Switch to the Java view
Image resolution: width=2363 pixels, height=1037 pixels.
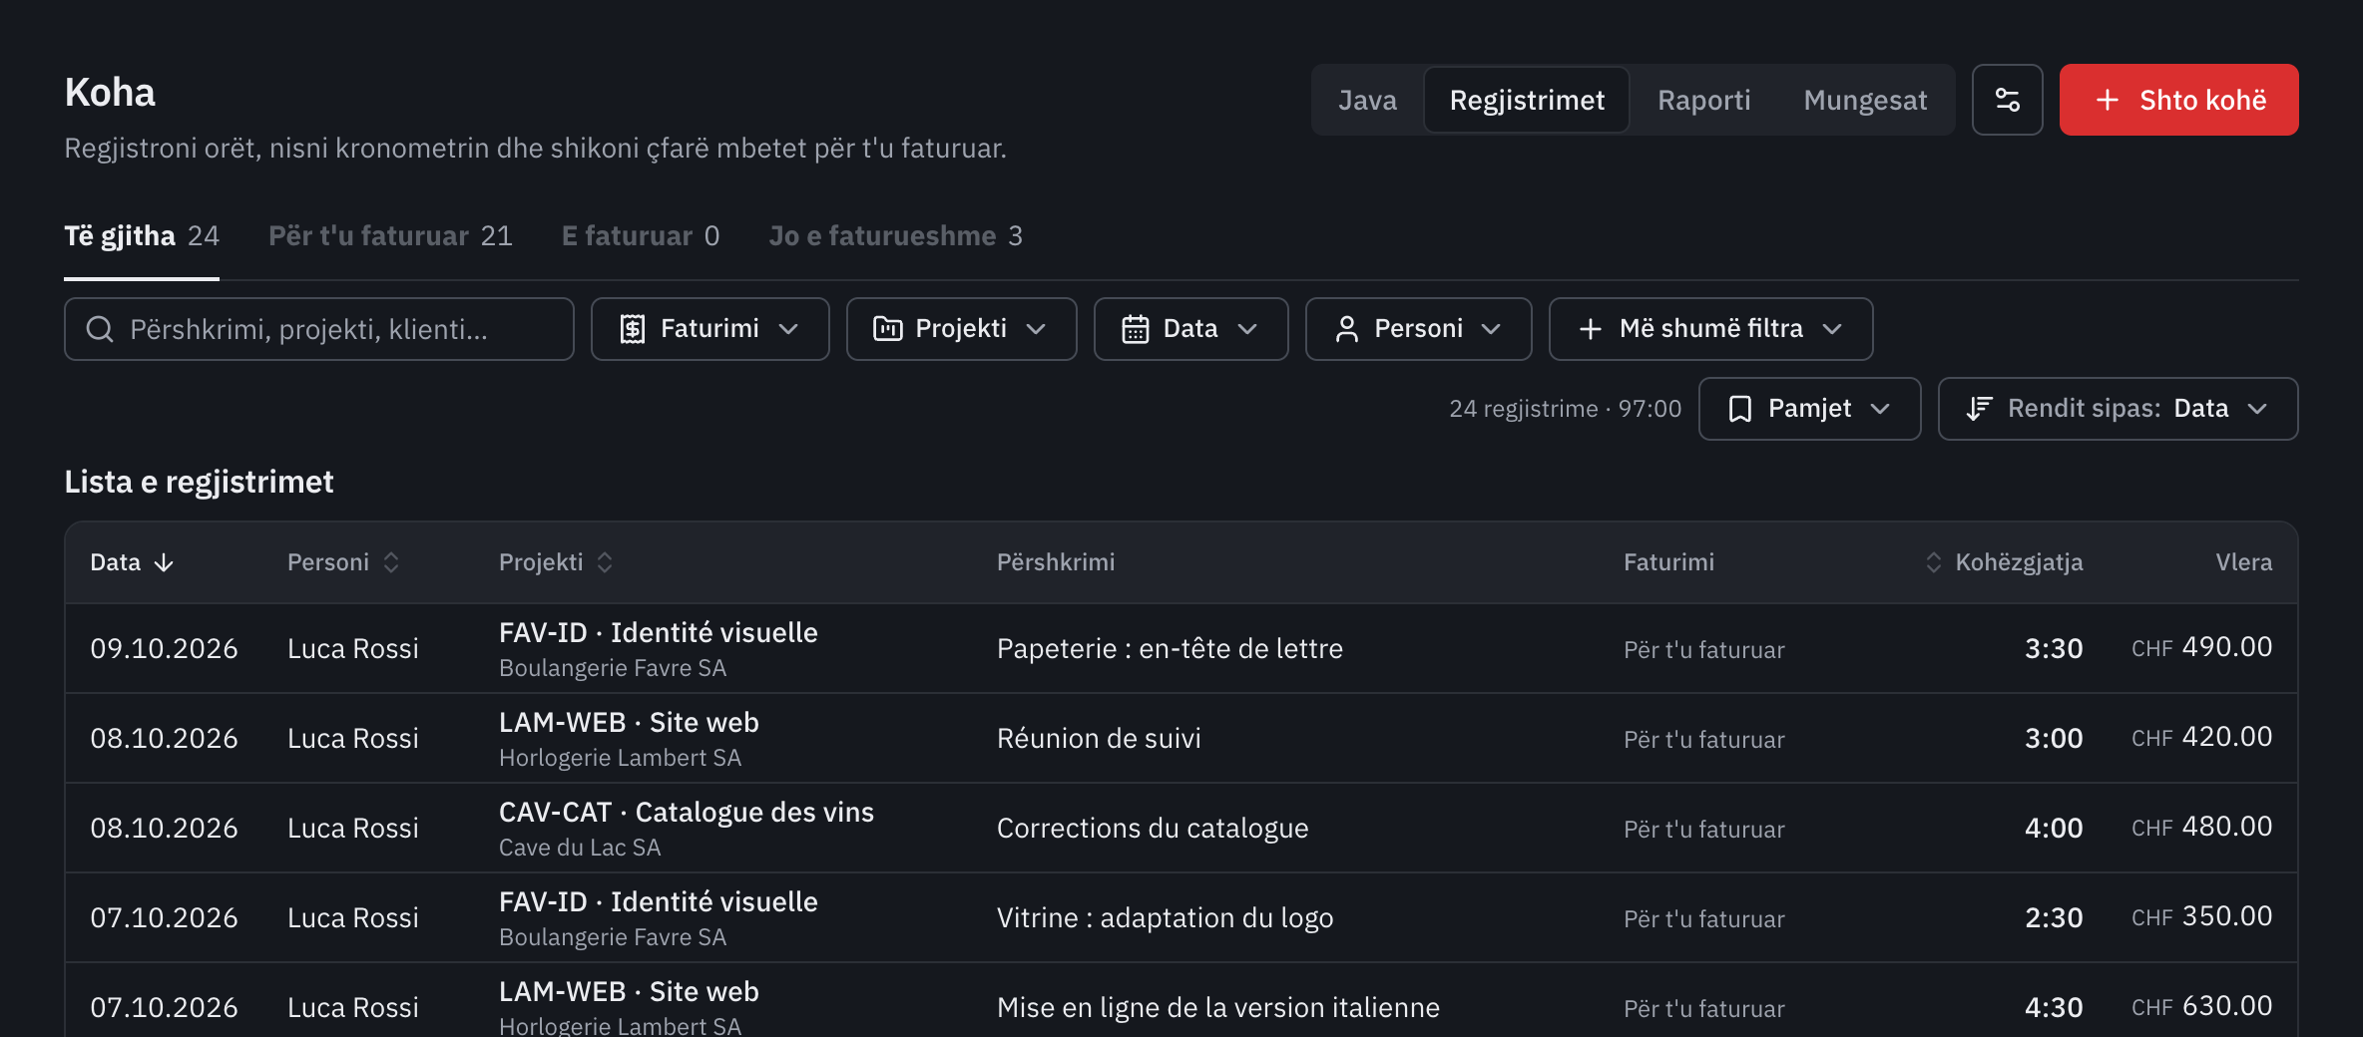1367,100
